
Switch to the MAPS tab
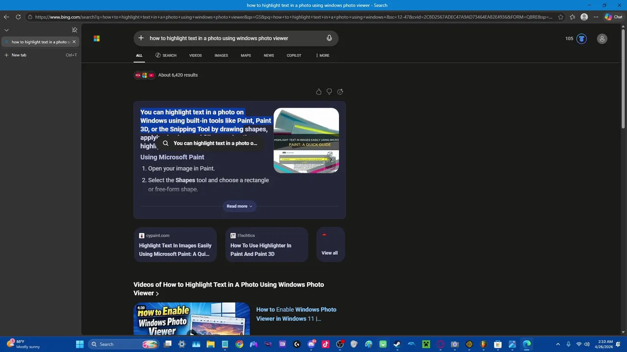246,55
